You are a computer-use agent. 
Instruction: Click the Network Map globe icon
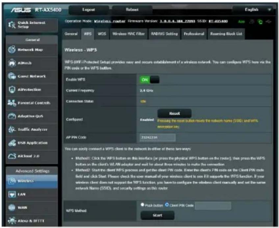(12, 50)
